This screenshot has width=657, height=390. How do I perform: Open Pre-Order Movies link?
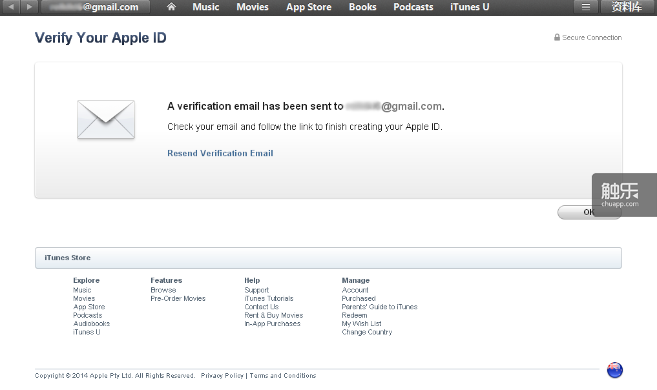178,298
